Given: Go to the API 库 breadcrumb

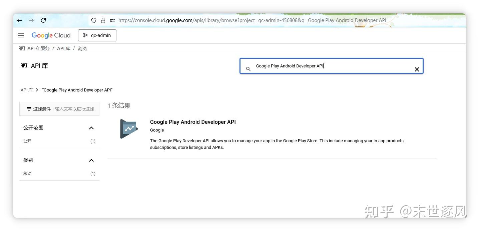Looking at the screenshot, I should point(63,48).
